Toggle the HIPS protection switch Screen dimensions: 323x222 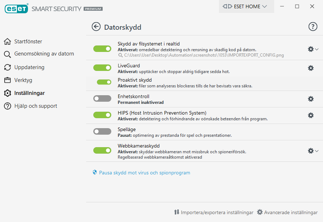[x=102, y=115]
